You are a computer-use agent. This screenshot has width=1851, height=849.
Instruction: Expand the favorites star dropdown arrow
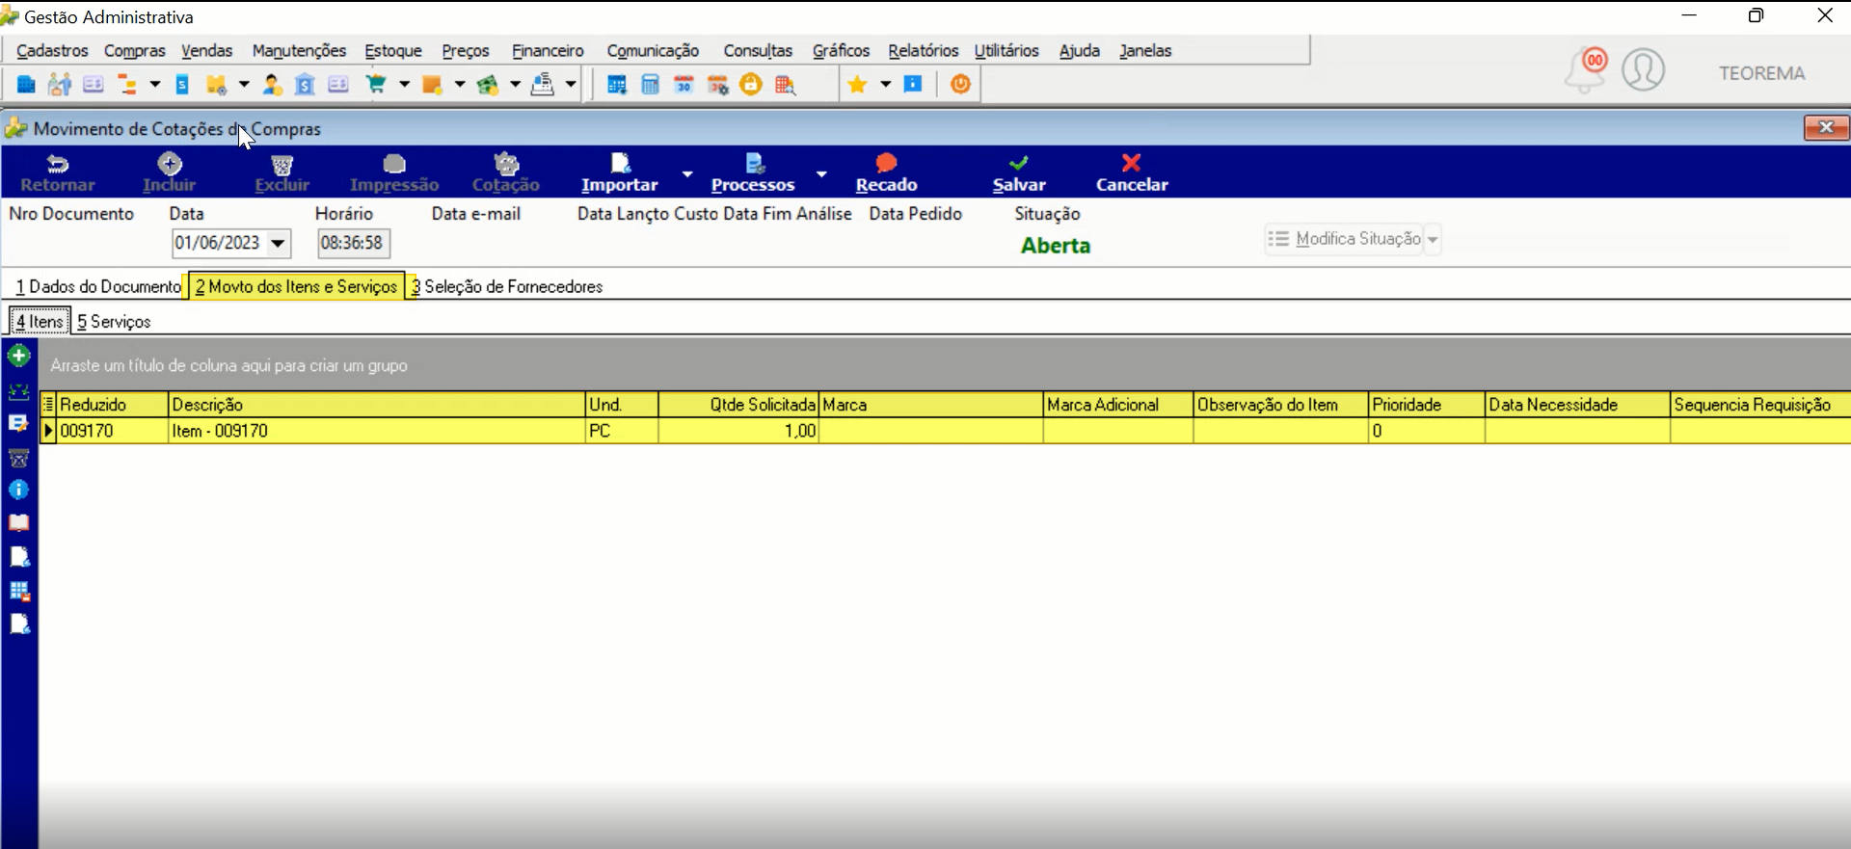[885, 85]
